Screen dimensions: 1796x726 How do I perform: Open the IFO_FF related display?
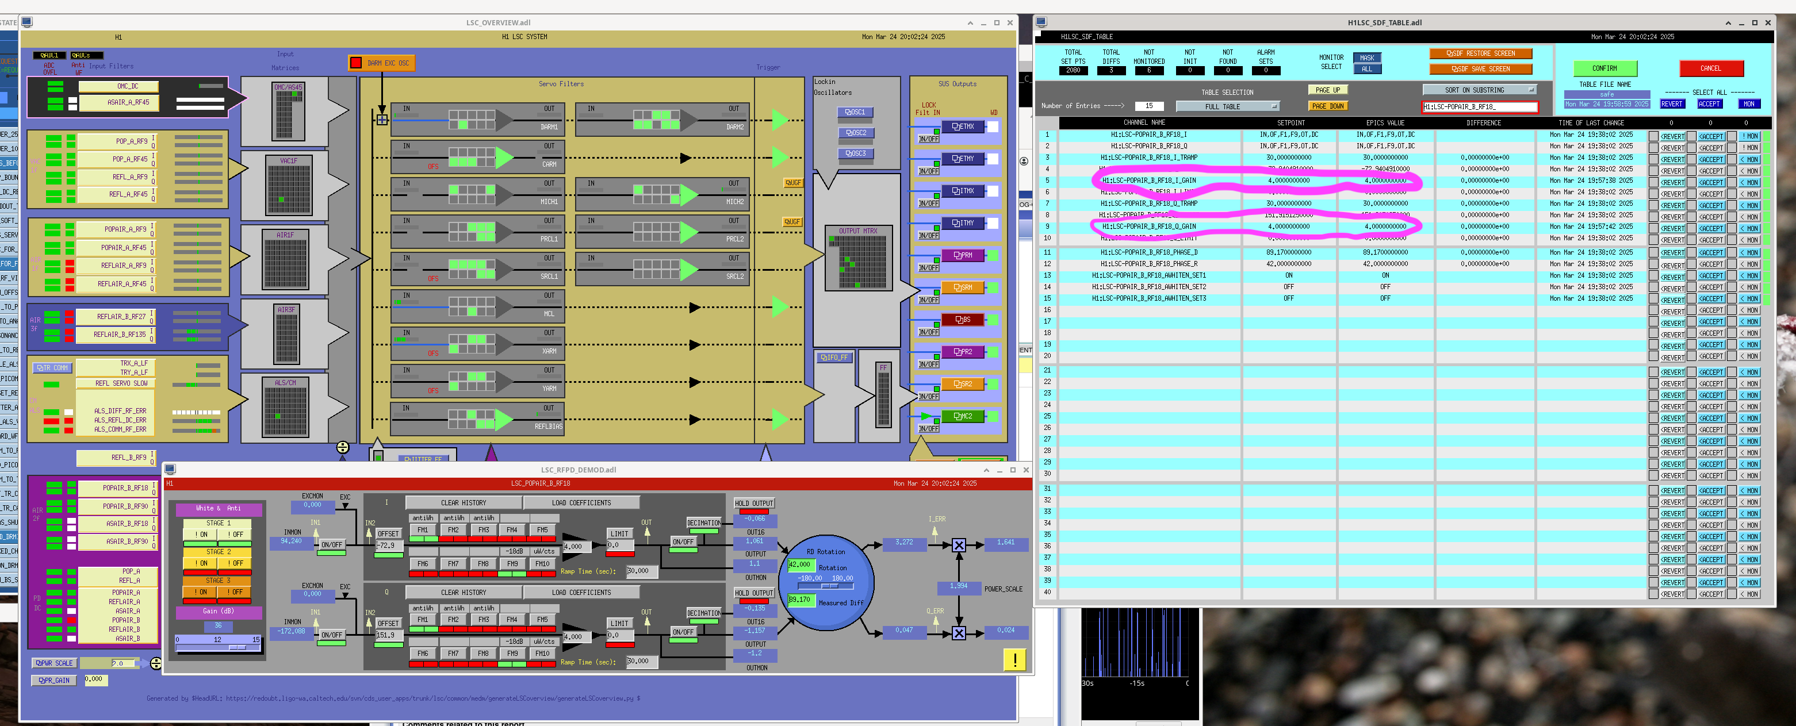tap(834, 358)
